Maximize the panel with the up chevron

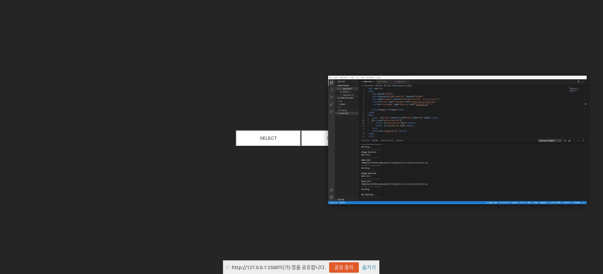point(578,141)
